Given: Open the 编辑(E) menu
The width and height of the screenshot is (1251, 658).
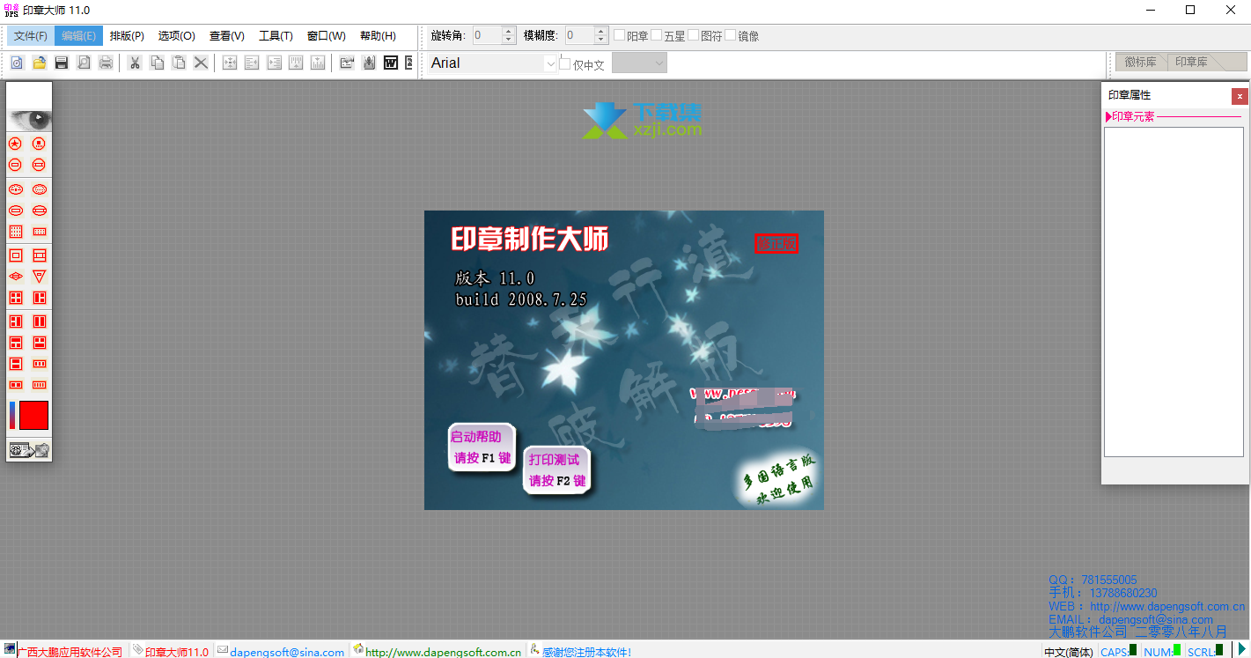Looking at the screenshot, I should 78,36.
